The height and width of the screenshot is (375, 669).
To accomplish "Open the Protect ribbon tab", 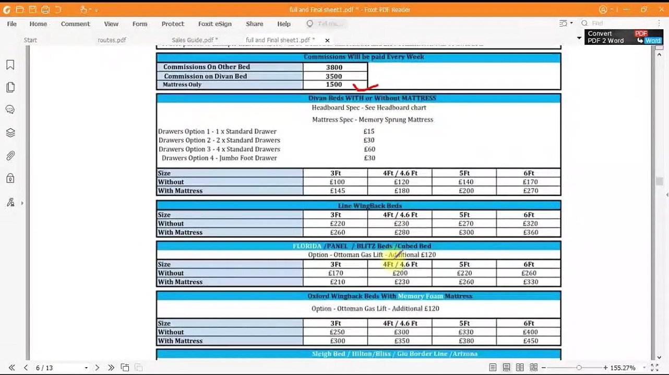I will (173, 24).
